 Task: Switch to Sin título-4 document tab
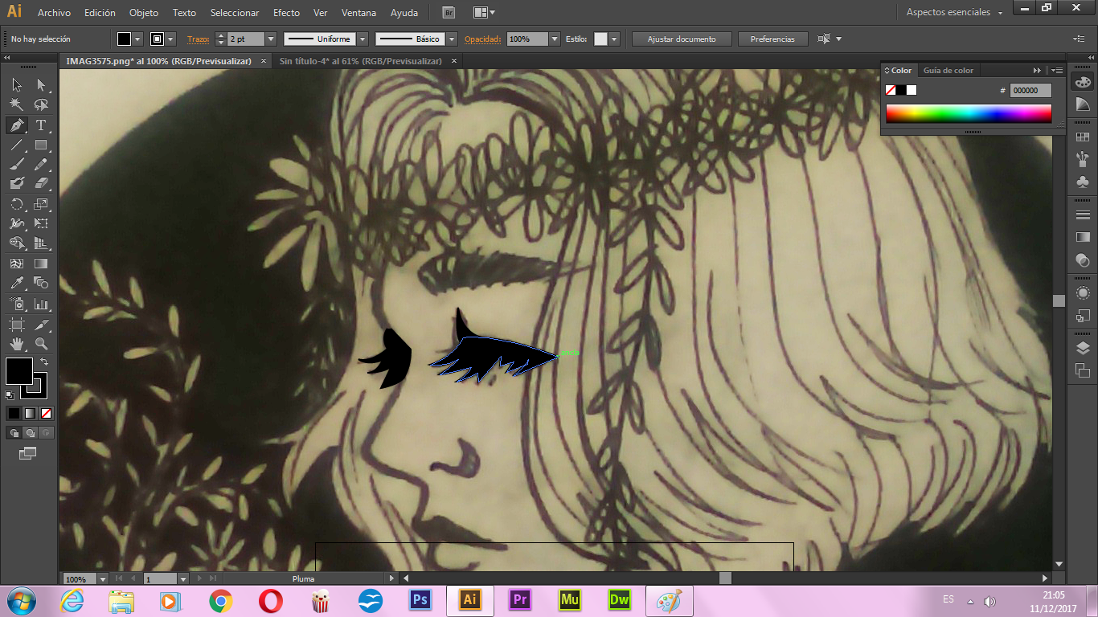[x=360, y=61]
